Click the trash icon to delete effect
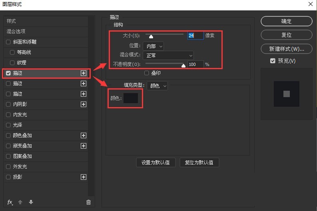 pos(88,202)
